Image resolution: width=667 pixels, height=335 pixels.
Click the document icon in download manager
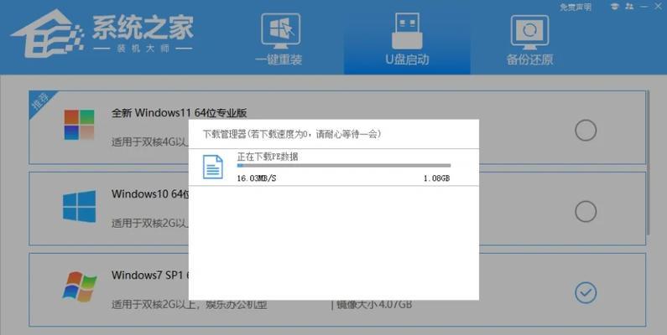(x=213, y=167)
